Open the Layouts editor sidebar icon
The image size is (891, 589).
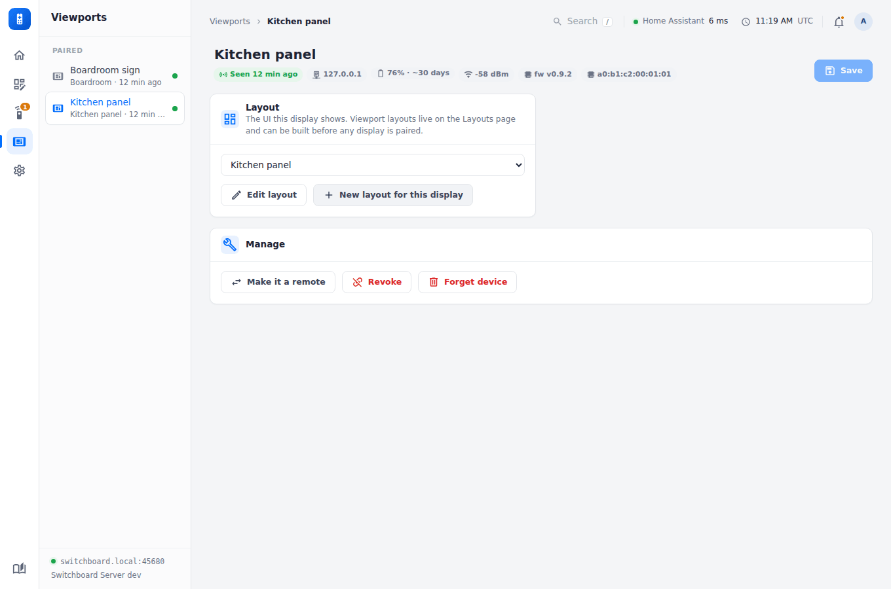(20, 84)
